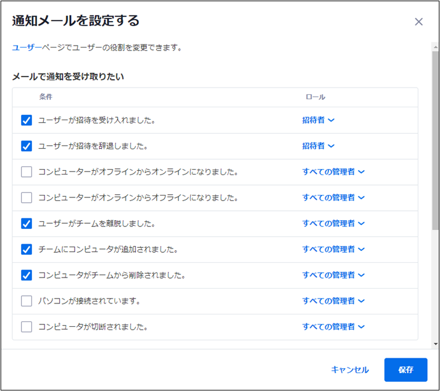Check パソコンが接続されています checkbox
440x391 pixels.
[x=27, y=301]
